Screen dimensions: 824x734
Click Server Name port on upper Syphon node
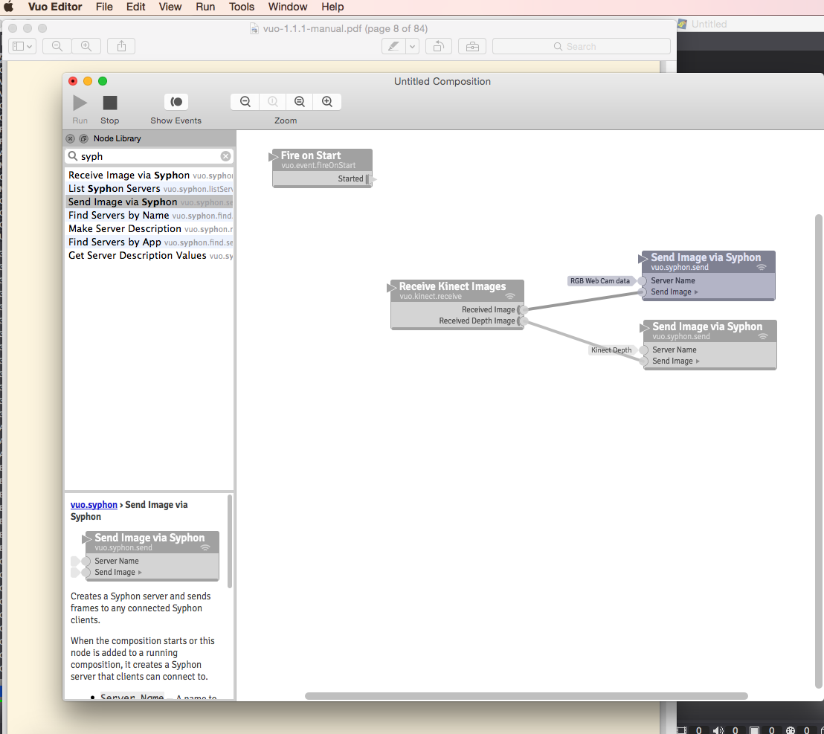[x=643, y=281]
